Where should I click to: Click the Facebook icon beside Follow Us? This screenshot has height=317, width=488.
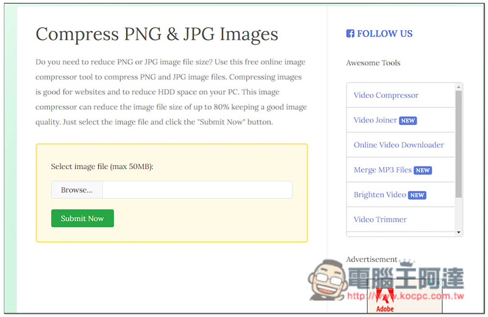click(350, 34)
